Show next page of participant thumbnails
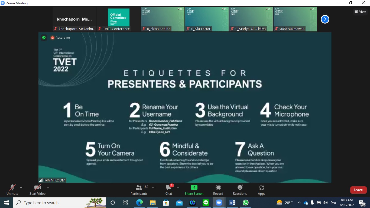This screenshot has height=208, width=370. click(x=325, y=19)
